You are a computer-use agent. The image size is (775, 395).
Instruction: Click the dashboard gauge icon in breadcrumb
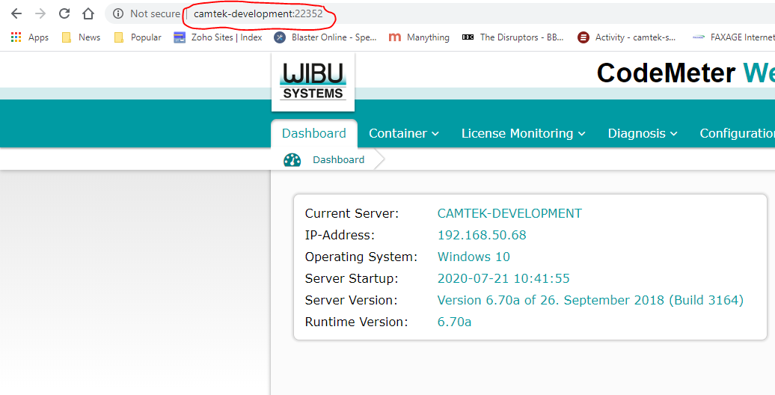292,159
